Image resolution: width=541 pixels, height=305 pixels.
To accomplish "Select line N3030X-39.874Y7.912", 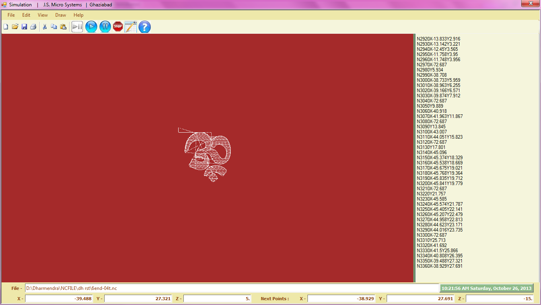I will 438,95.
